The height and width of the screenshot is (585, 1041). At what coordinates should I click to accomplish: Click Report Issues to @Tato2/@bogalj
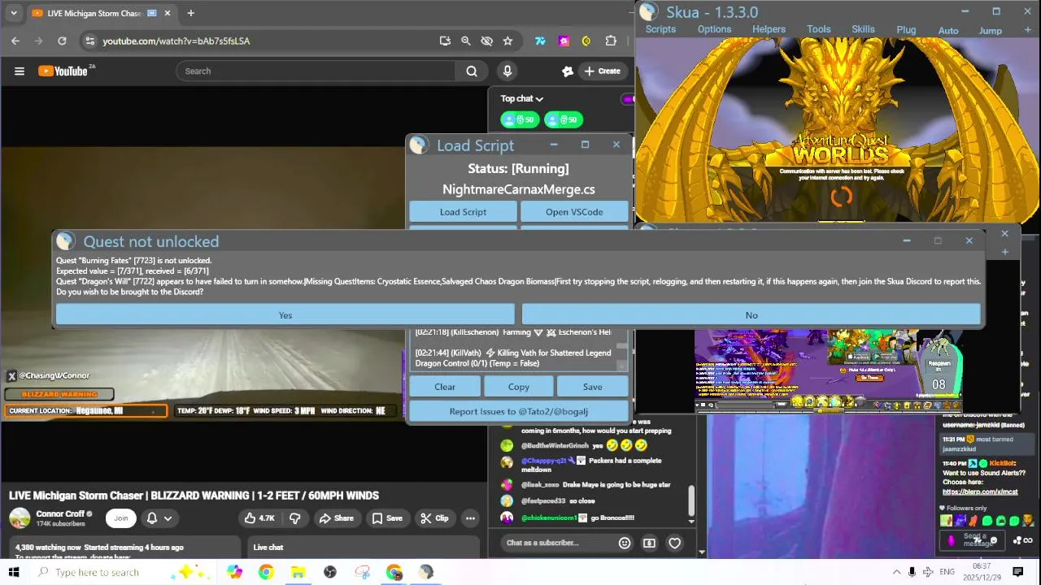[519, 411]
